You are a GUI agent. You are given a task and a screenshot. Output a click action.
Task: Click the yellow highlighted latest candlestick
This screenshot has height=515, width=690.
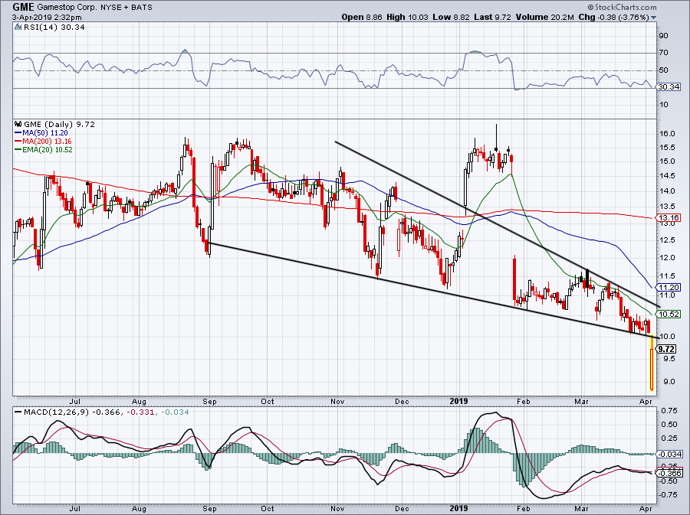[652, 363]
